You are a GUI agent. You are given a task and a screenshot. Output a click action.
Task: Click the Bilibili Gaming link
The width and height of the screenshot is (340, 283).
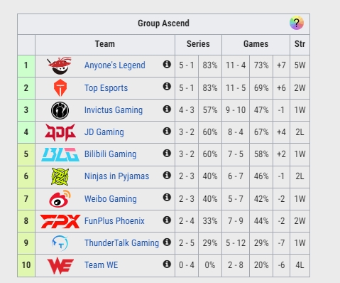coord(111,154)
